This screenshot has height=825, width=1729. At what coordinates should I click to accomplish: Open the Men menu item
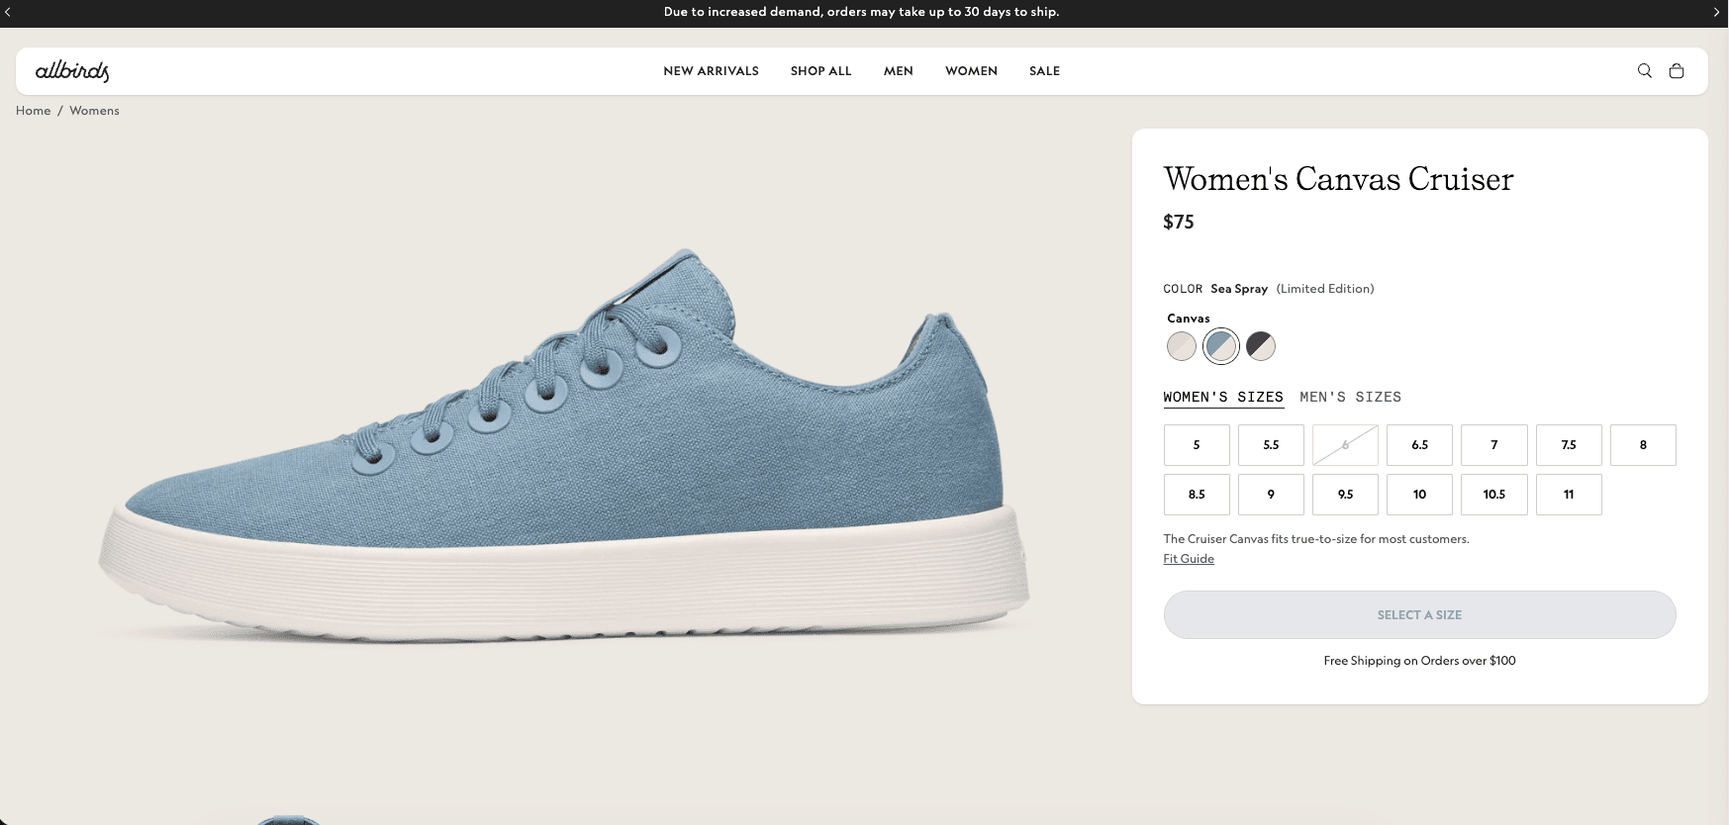point(899,71)
